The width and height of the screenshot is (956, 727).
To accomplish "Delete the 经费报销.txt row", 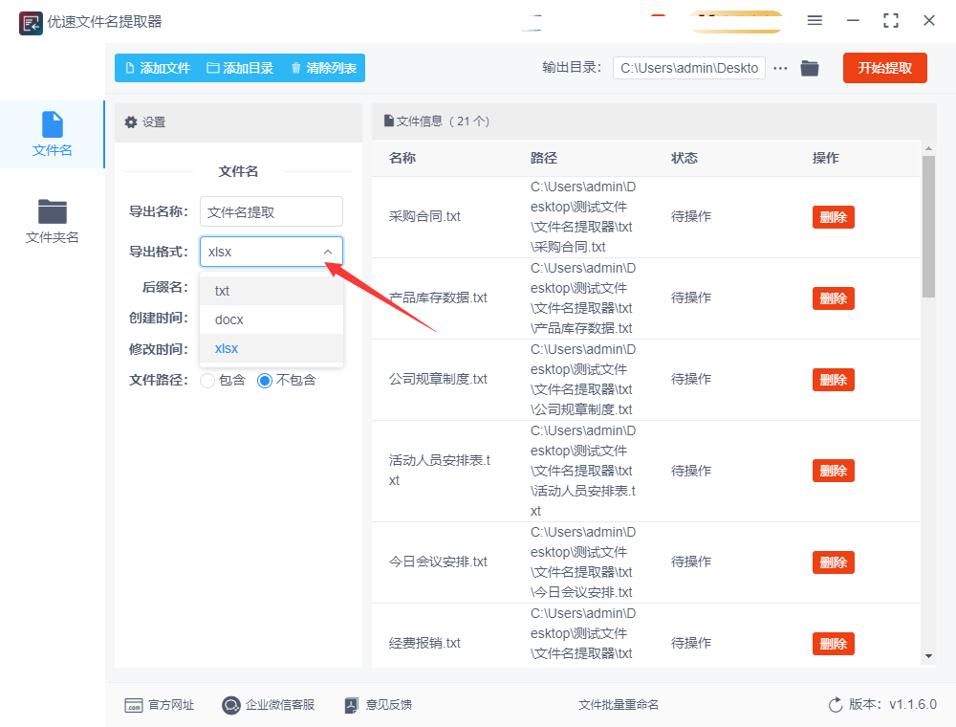I will coord(833,644).
